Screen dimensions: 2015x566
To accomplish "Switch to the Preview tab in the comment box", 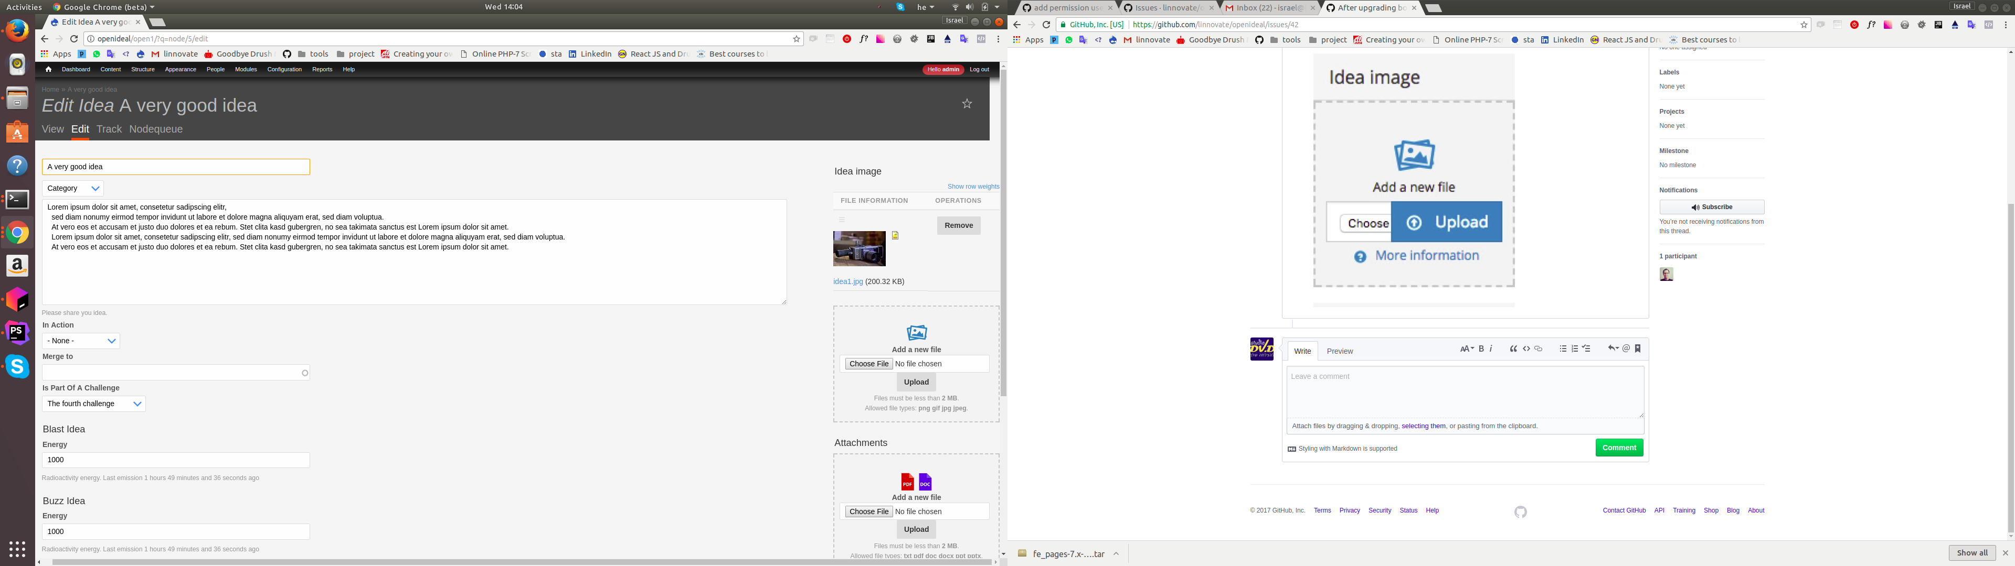I will (1339, 351).
